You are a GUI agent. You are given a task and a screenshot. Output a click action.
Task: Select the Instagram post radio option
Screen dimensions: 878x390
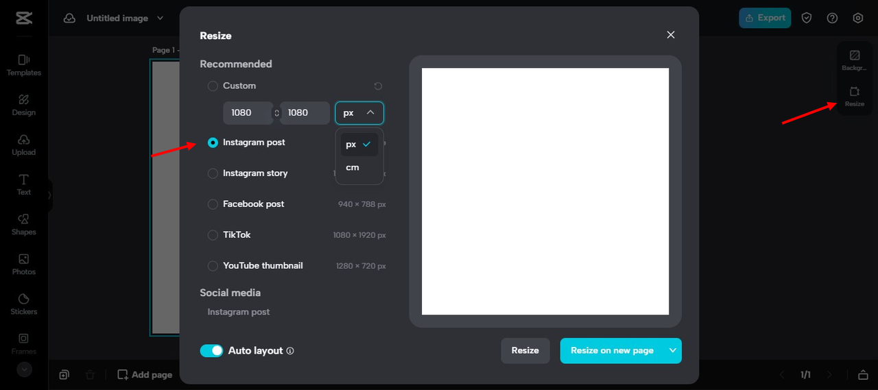click(x=213, y=143)
